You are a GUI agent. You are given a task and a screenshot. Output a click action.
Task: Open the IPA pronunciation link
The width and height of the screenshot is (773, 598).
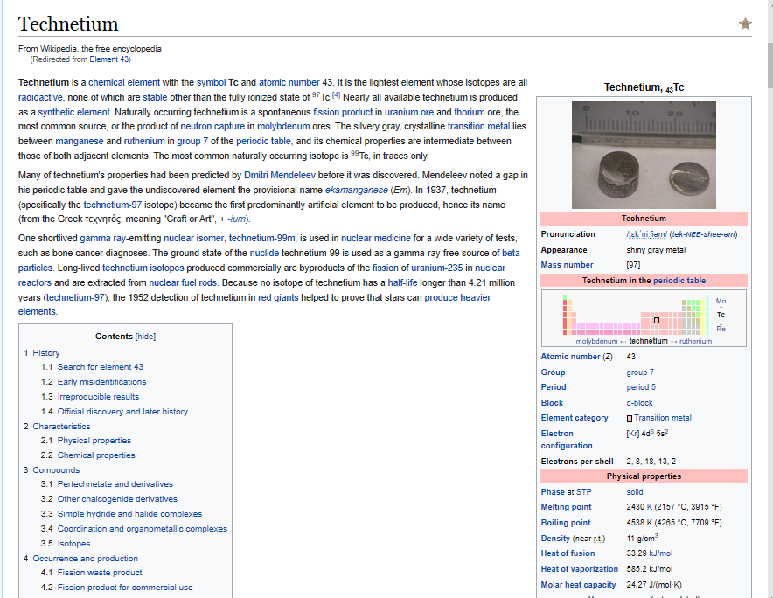pyautogui.click(x=647, y=234)
